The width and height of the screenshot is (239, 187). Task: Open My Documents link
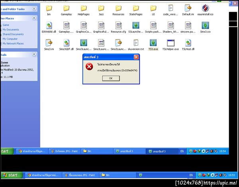click(x=11, y=30)
